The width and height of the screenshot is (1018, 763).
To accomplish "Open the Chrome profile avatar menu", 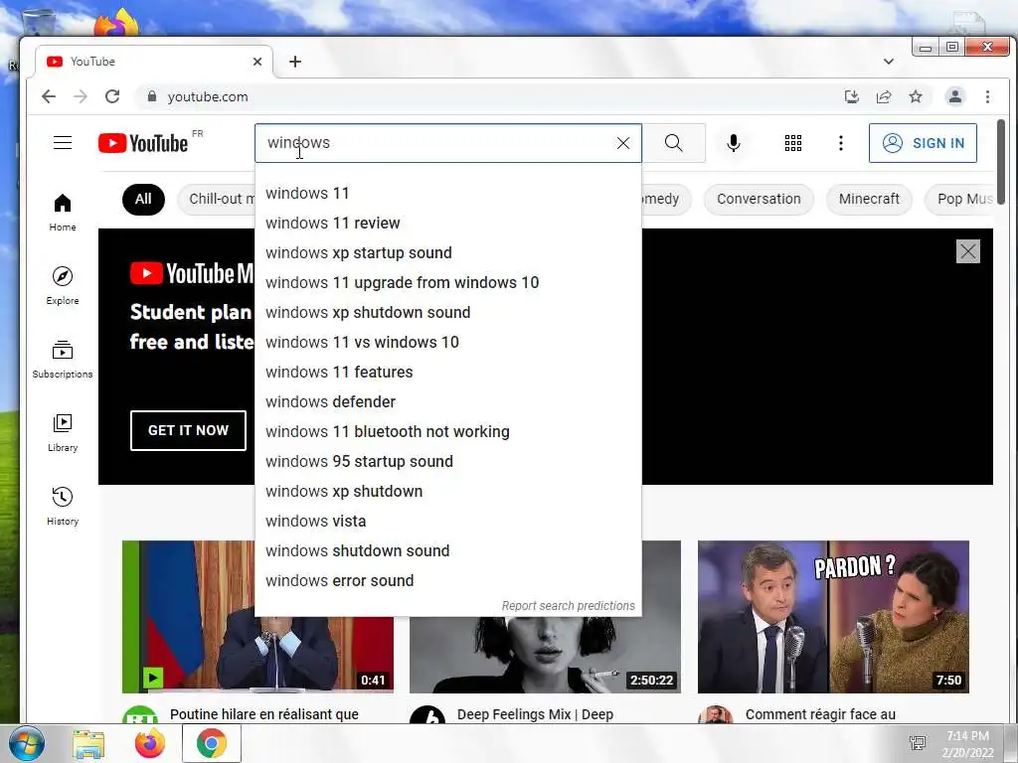I will coord(955,96).
